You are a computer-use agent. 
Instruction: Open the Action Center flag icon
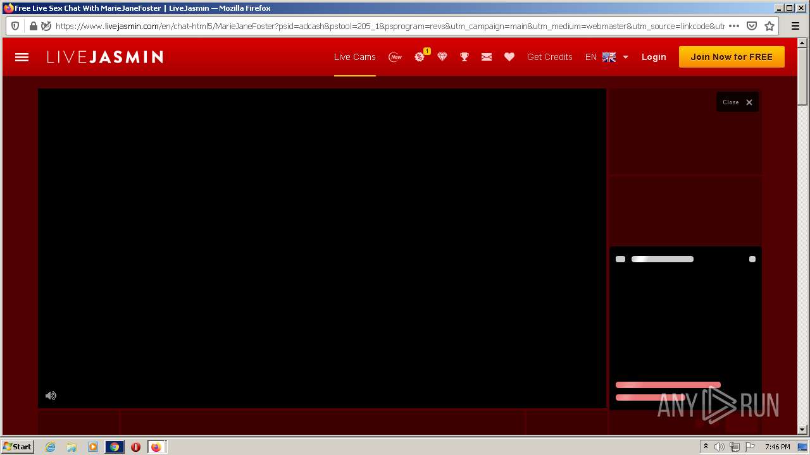coord(750,447)
